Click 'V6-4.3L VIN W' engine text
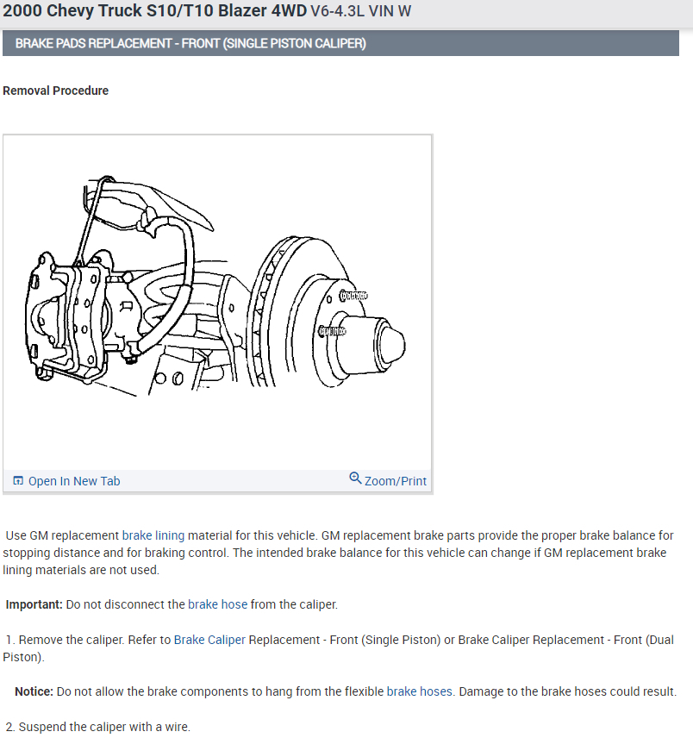The image size is (693, 738). 361,11
